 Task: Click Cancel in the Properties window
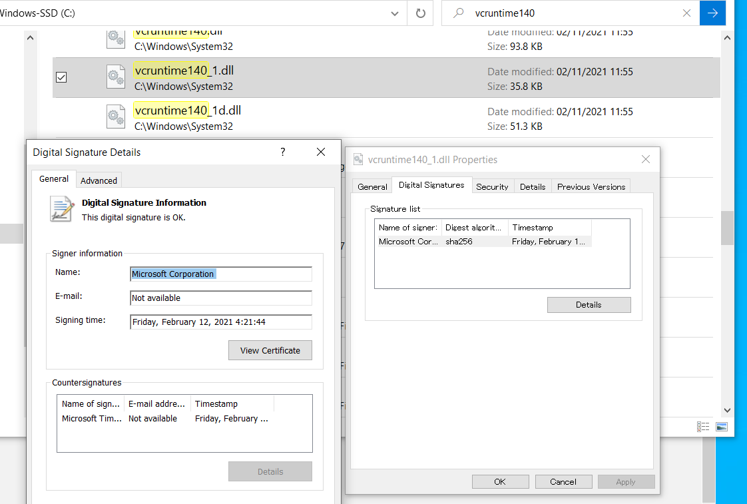click(x=563, y=481)
